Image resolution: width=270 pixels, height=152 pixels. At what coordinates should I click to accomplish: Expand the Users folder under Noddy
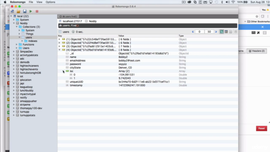pos(17,48)
